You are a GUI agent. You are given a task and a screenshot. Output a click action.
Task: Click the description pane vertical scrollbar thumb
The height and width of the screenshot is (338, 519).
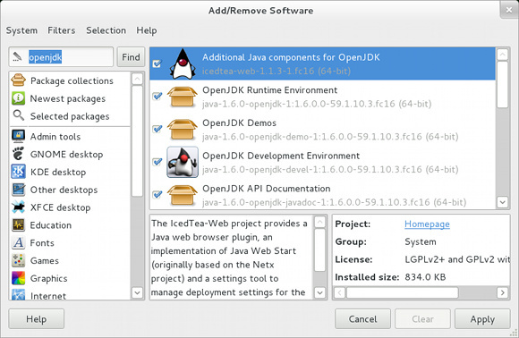pos(319,250)
